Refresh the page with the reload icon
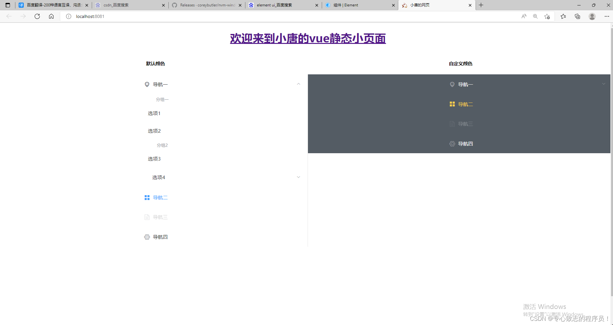613x325 pixels. click(x=37, y=16)
